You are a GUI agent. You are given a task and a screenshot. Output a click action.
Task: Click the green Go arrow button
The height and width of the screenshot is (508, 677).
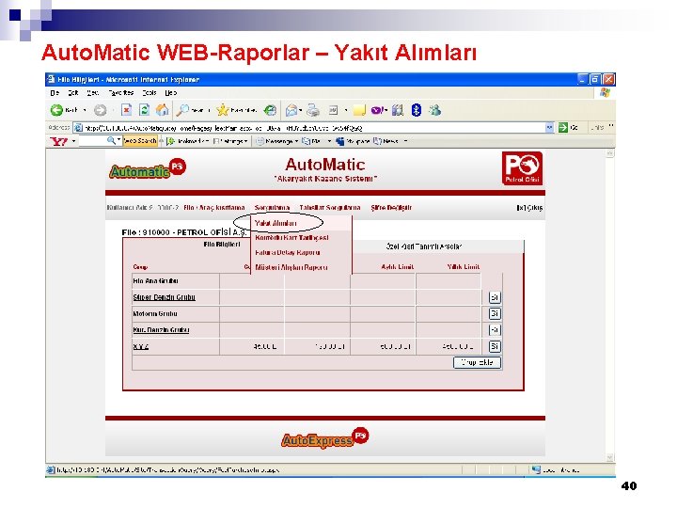click(x=563, y=127)
